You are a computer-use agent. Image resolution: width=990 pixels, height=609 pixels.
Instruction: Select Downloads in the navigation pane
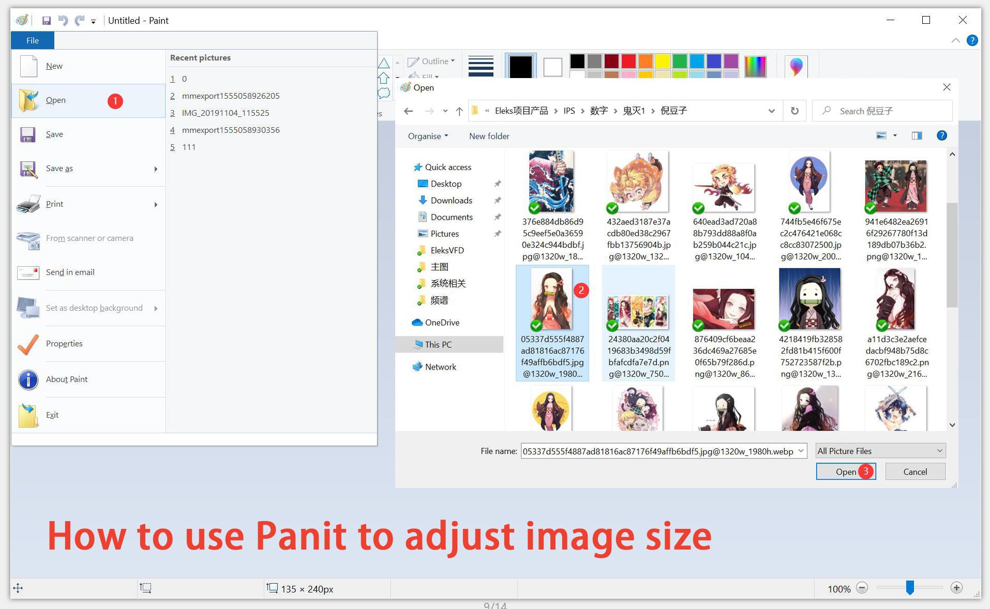(451, 201)
